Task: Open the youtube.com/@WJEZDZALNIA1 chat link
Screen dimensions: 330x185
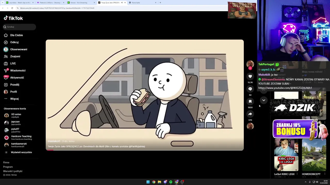Action: (x=285, y=88)
